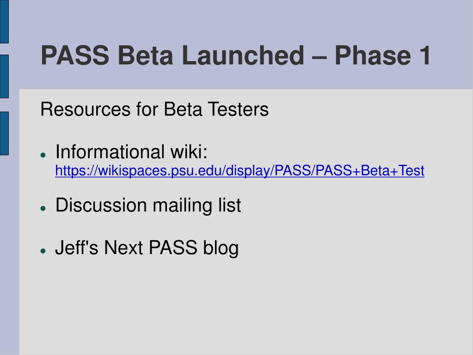The width and height of the screenshot is (473, 355).
Task: Click the Discussion mailing list bullet text
Action: coord(148,206)
